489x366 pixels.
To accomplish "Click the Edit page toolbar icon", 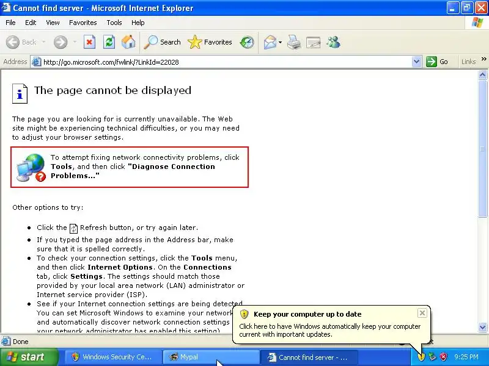I will pyautogui.click(x=314, y=42).
